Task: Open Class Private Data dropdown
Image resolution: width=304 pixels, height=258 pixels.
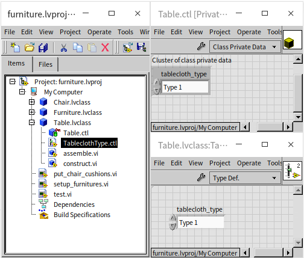Action: (245, 47)
